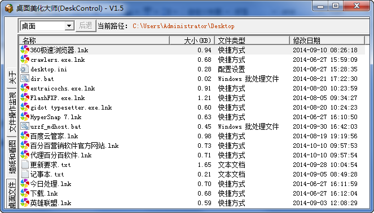This screenshot has width=374, height=213.
Task: Click the dir.bat batch file icon
Action: [x=25, y=79]
